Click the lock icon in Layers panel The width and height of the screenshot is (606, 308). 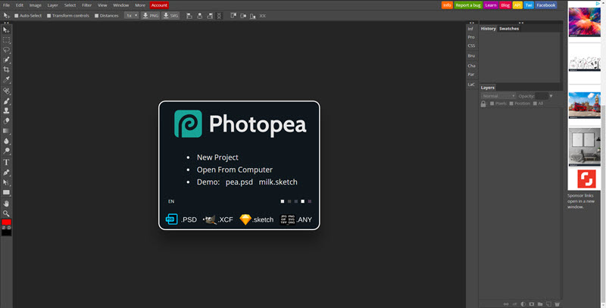[x=483, y=104]
